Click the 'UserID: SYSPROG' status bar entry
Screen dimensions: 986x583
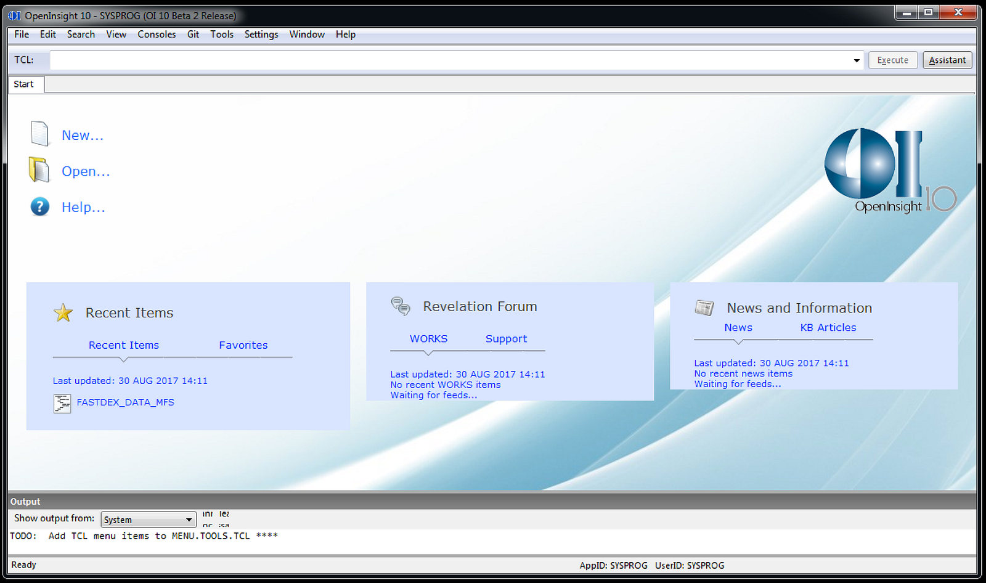point(690,566)
